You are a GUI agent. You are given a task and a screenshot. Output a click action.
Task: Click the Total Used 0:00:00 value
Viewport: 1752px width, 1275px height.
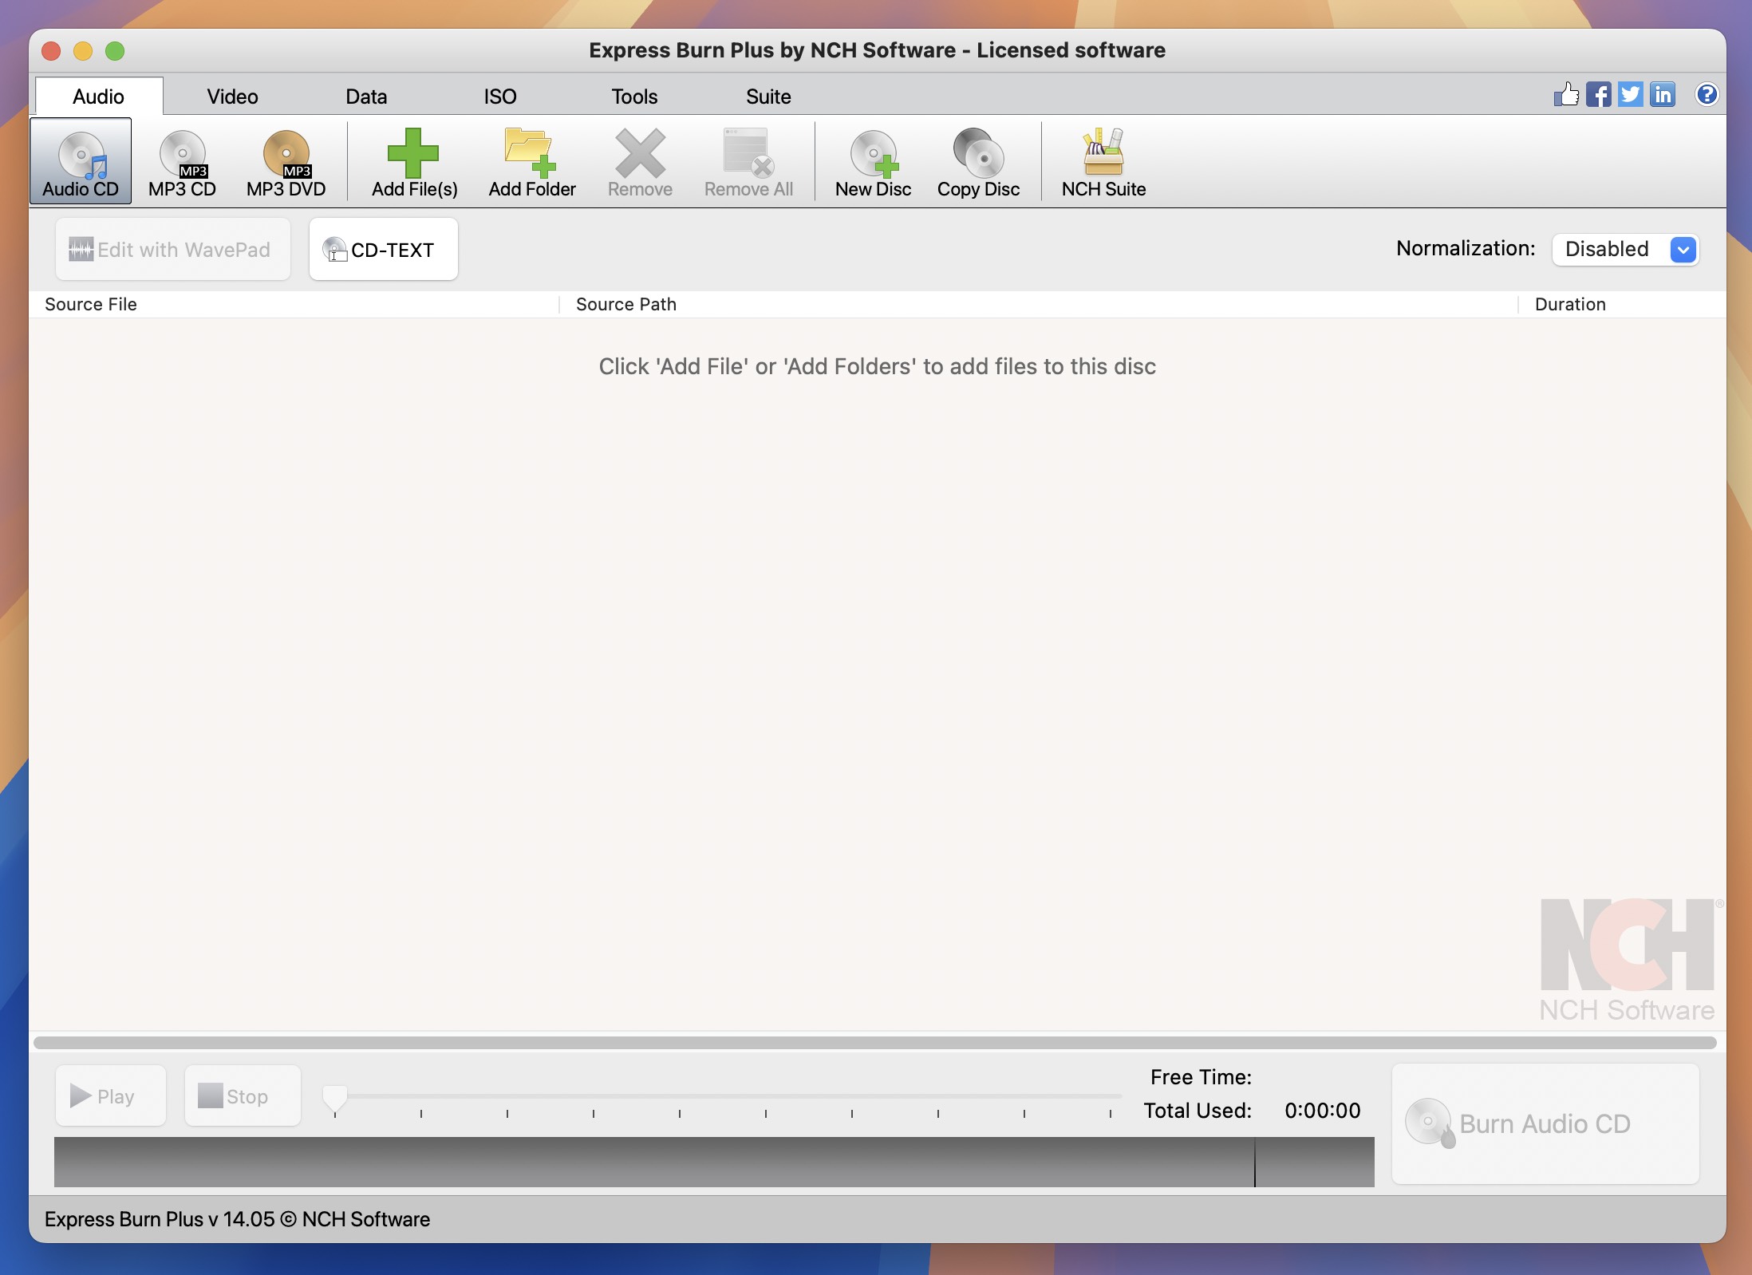(1323, 1111)
